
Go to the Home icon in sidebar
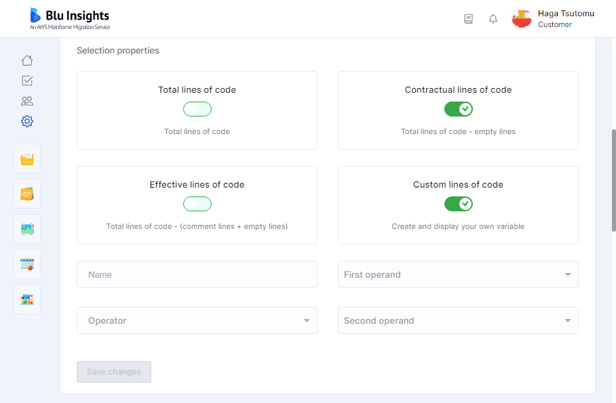coord(27,60)
